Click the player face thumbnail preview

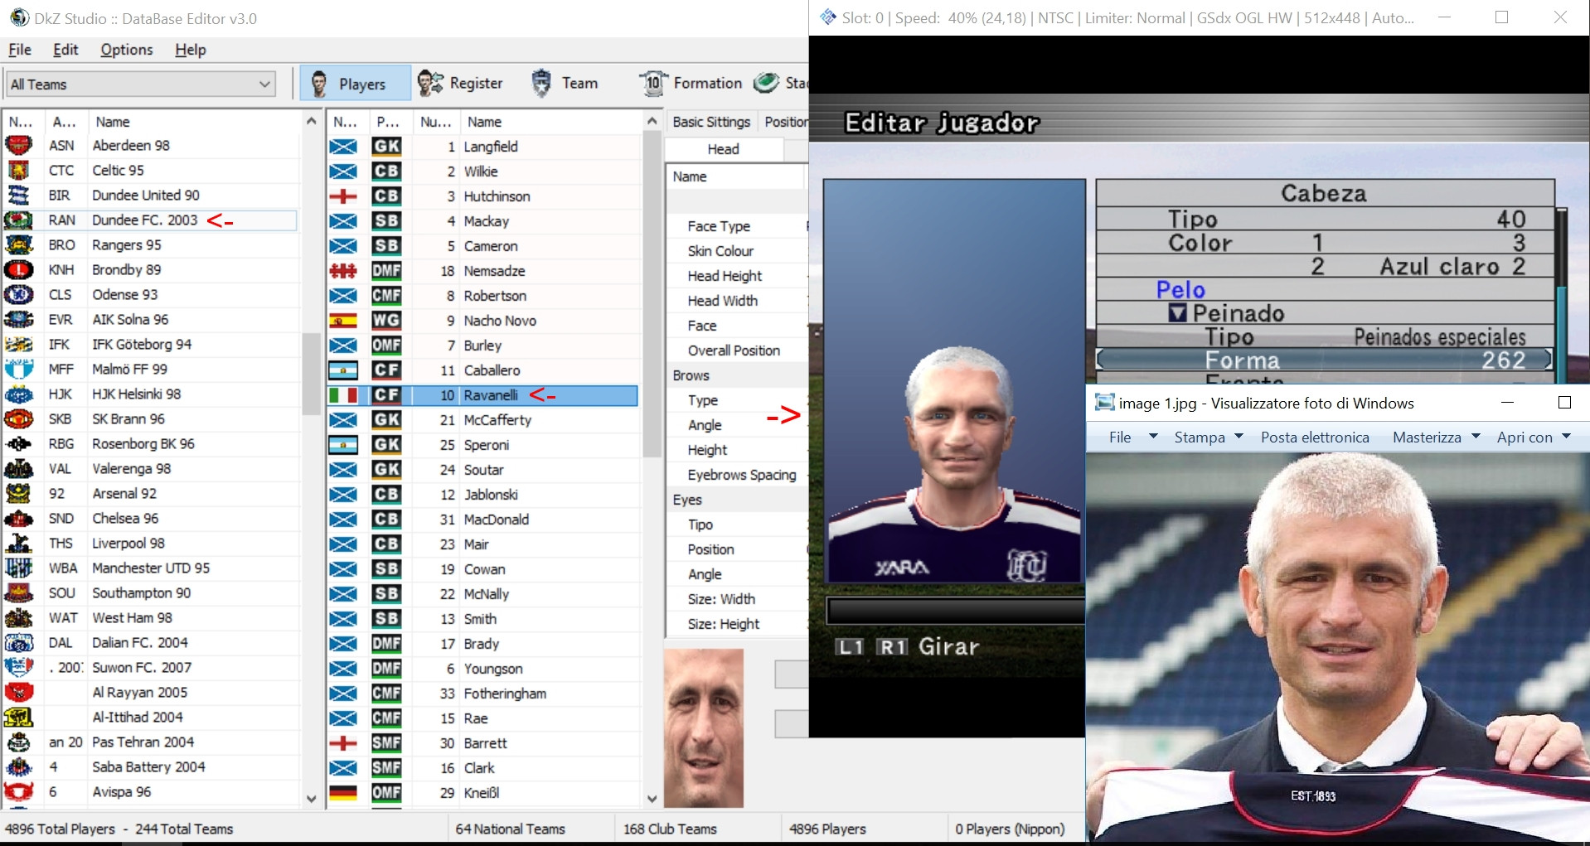pyautogui.click(x=704, y=728)
